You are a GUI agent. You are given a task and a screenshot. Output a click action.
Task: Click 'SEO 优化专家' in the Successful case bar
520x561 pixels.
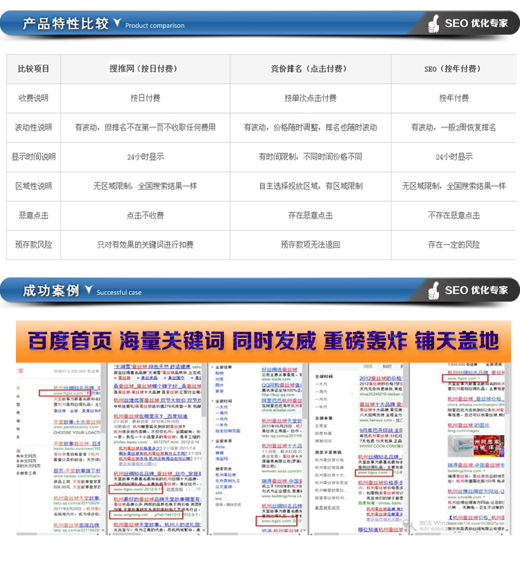coord(476,290)
